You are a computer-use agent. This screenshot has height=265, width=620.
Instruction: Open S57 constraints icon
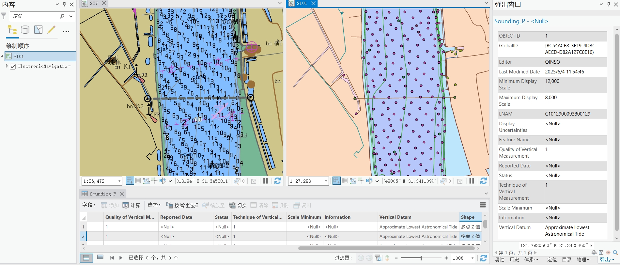coord(146,181)
